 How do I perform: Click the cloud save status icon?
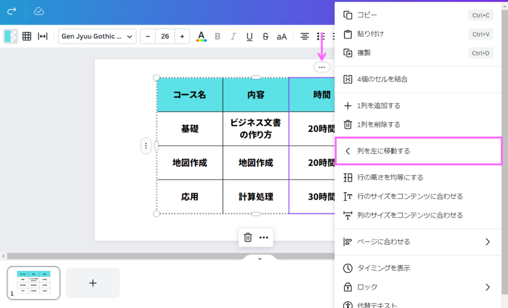pyautogui.click(x=39, y=11)
